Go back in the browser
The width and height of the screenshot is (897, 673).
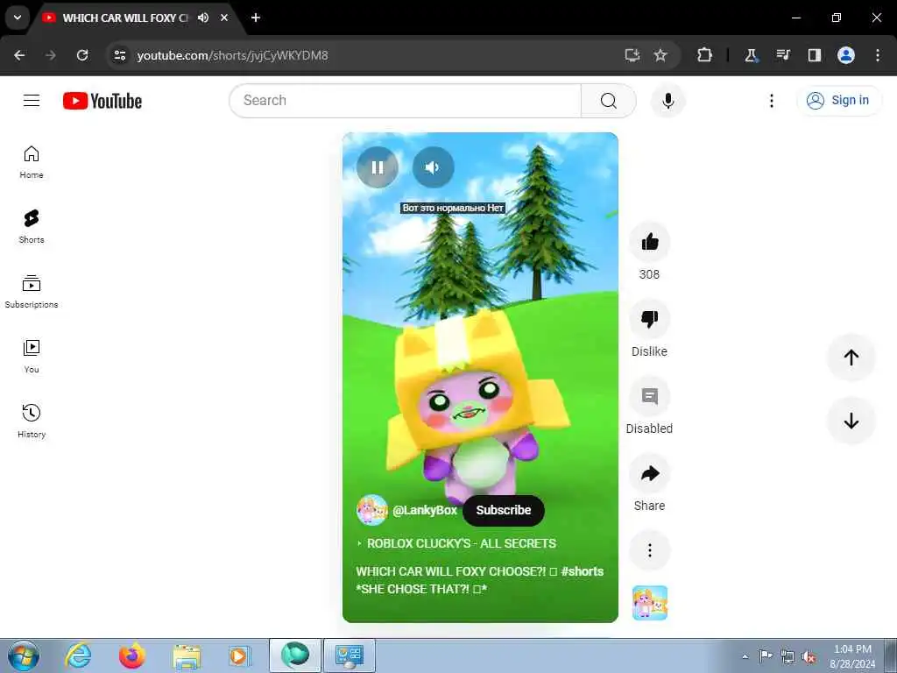pyautogui.click(x=19, y=55)
